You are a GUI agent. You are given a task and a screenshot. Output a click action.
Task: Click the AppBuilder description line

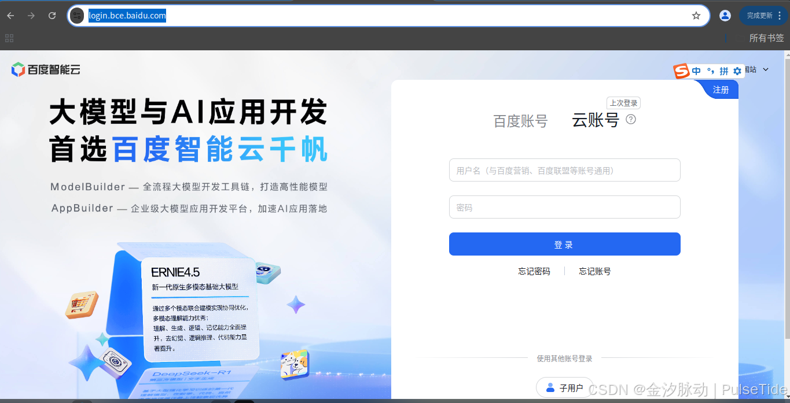pos(189,208)
